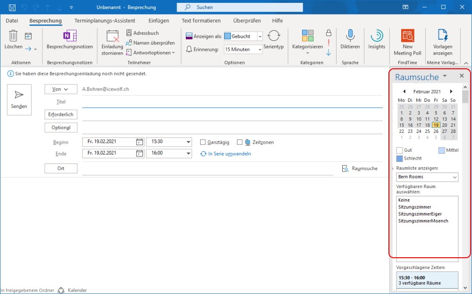Create New Meeting Poll

point(408,35)
